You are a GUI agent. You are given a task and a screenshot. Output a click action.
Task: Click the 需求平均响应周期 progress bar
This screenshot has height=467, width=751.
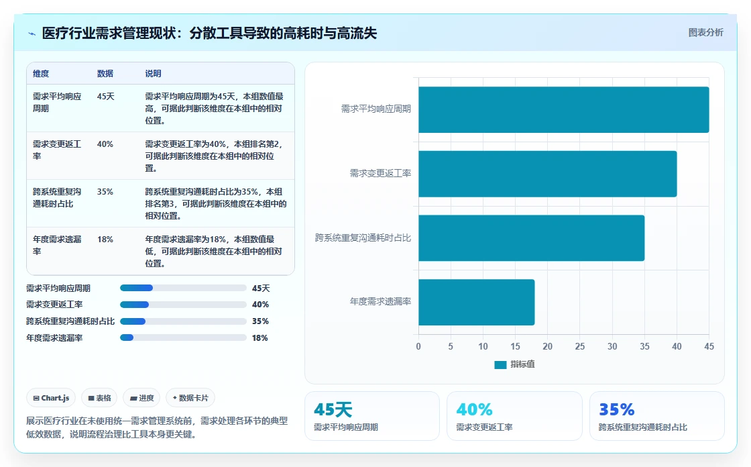click(x=183, y=288)
